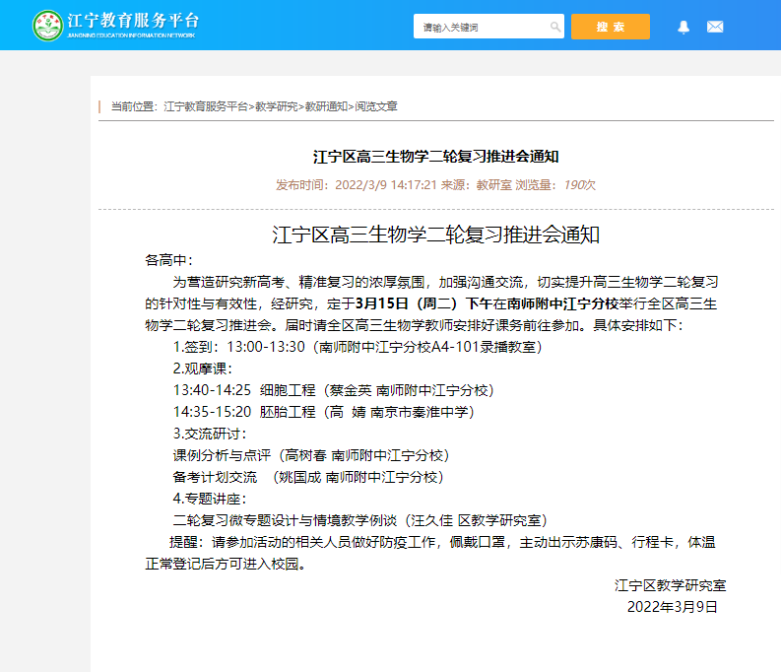
Task: Click the line 1.签到：13:00-13:30
Action: (x=358, y=347)
